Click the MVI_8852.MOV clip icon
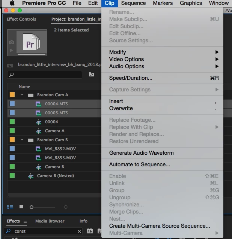Viewport: 232px width, 239px height. click(x=39, y=149)
